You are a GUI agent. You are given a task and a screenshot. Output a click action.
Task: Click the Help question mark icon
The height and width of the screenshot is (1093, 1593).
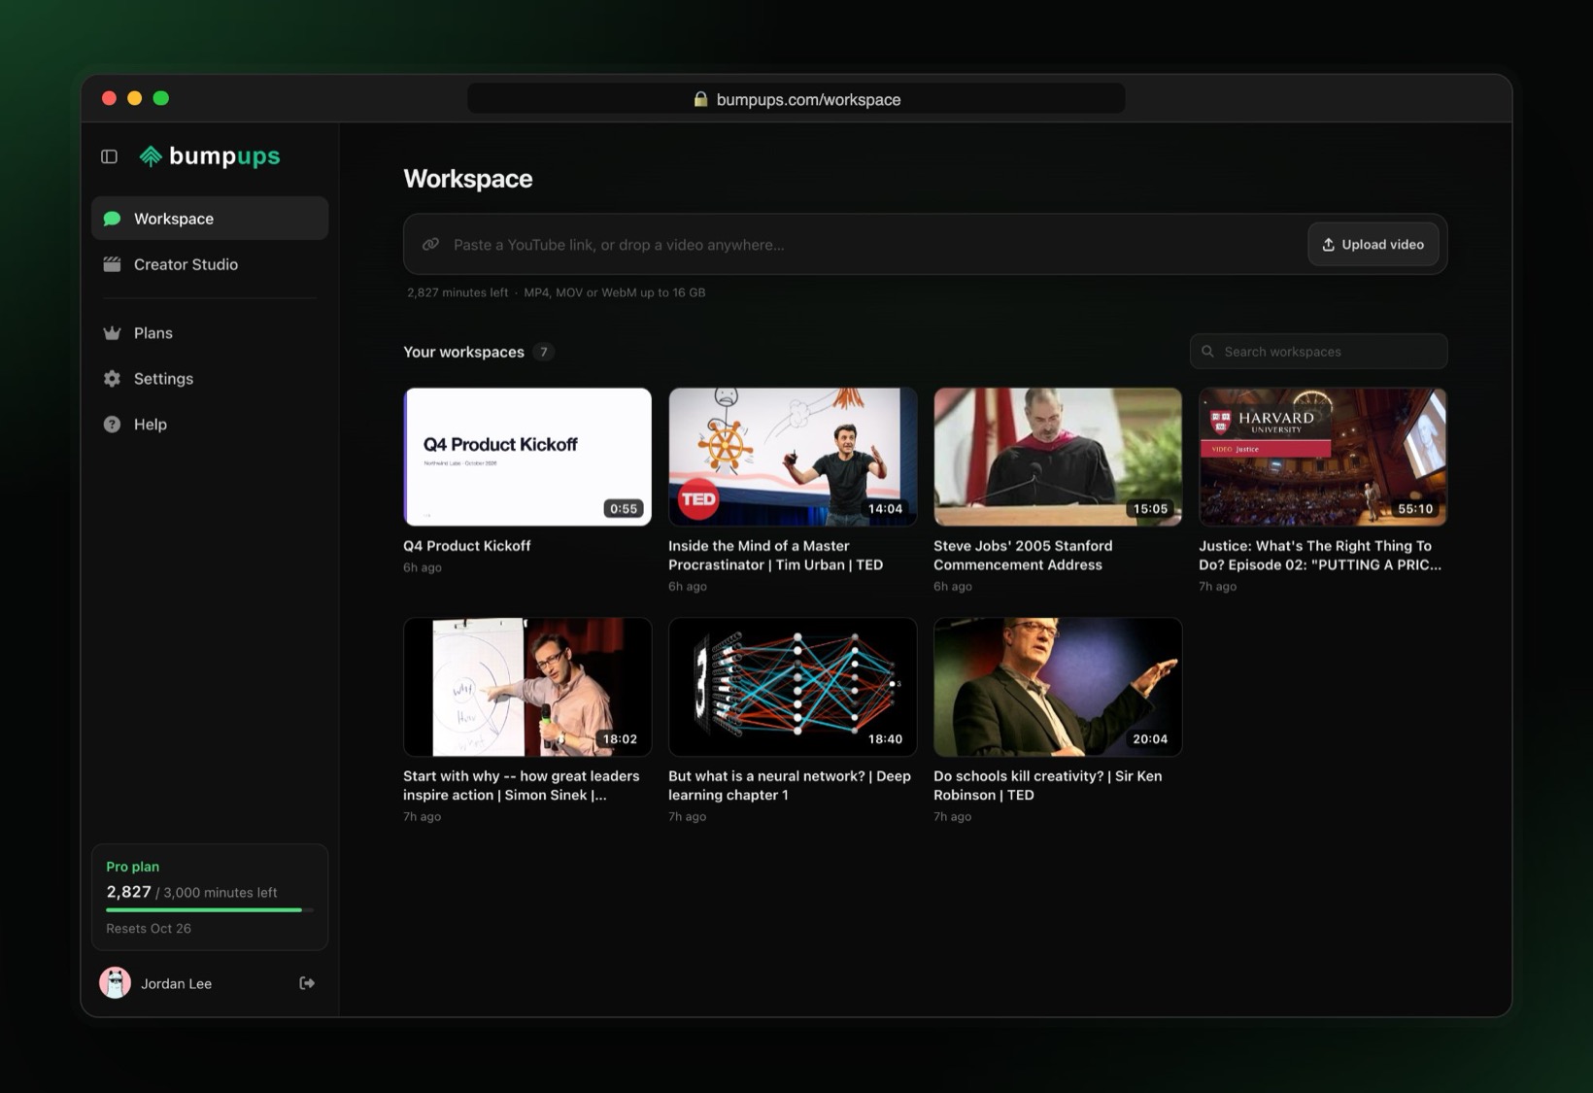click(x=113, y=425)
